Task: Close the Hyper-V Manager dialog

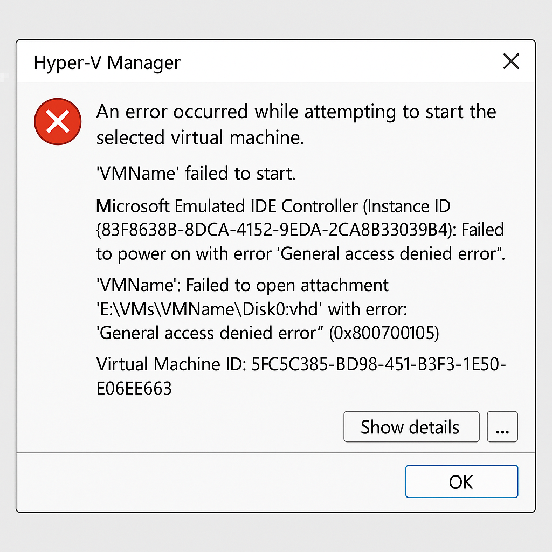Action: point(510,61)
